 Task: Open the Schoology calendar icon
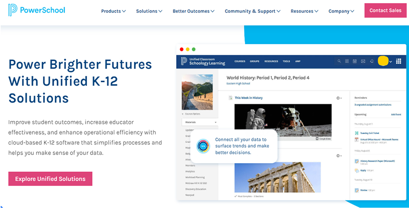(x=355, y=61)
